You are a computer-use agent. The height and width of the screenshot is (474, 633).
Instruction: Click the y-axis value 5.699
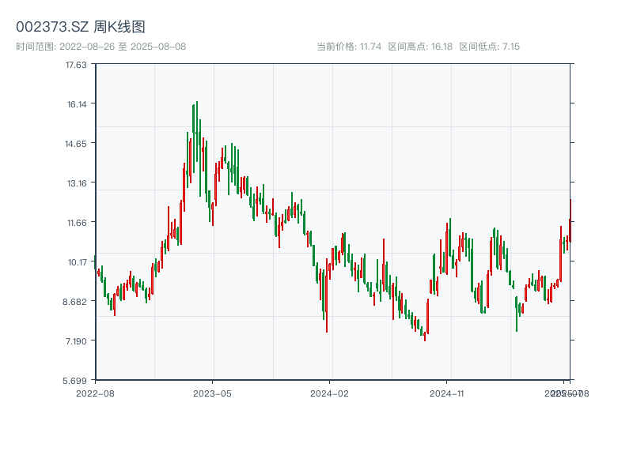[74, 381]
